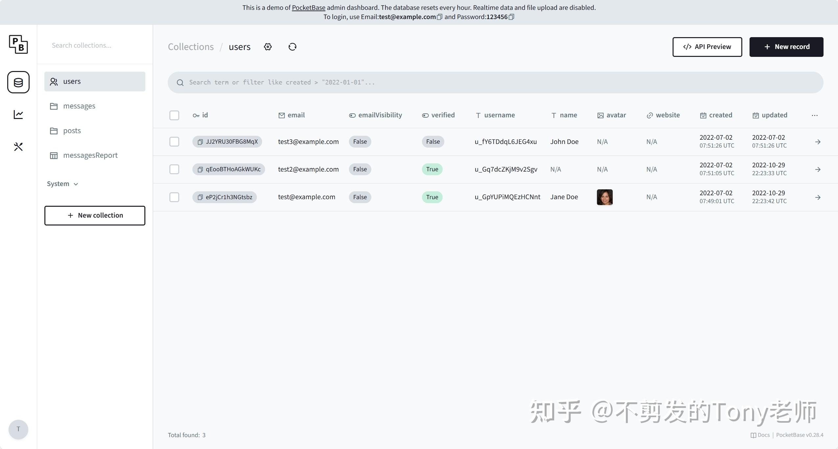This screenshot has height=449, width=838.
Task: Open the column options ellipsis menu
Action: (x=815, y=115)
